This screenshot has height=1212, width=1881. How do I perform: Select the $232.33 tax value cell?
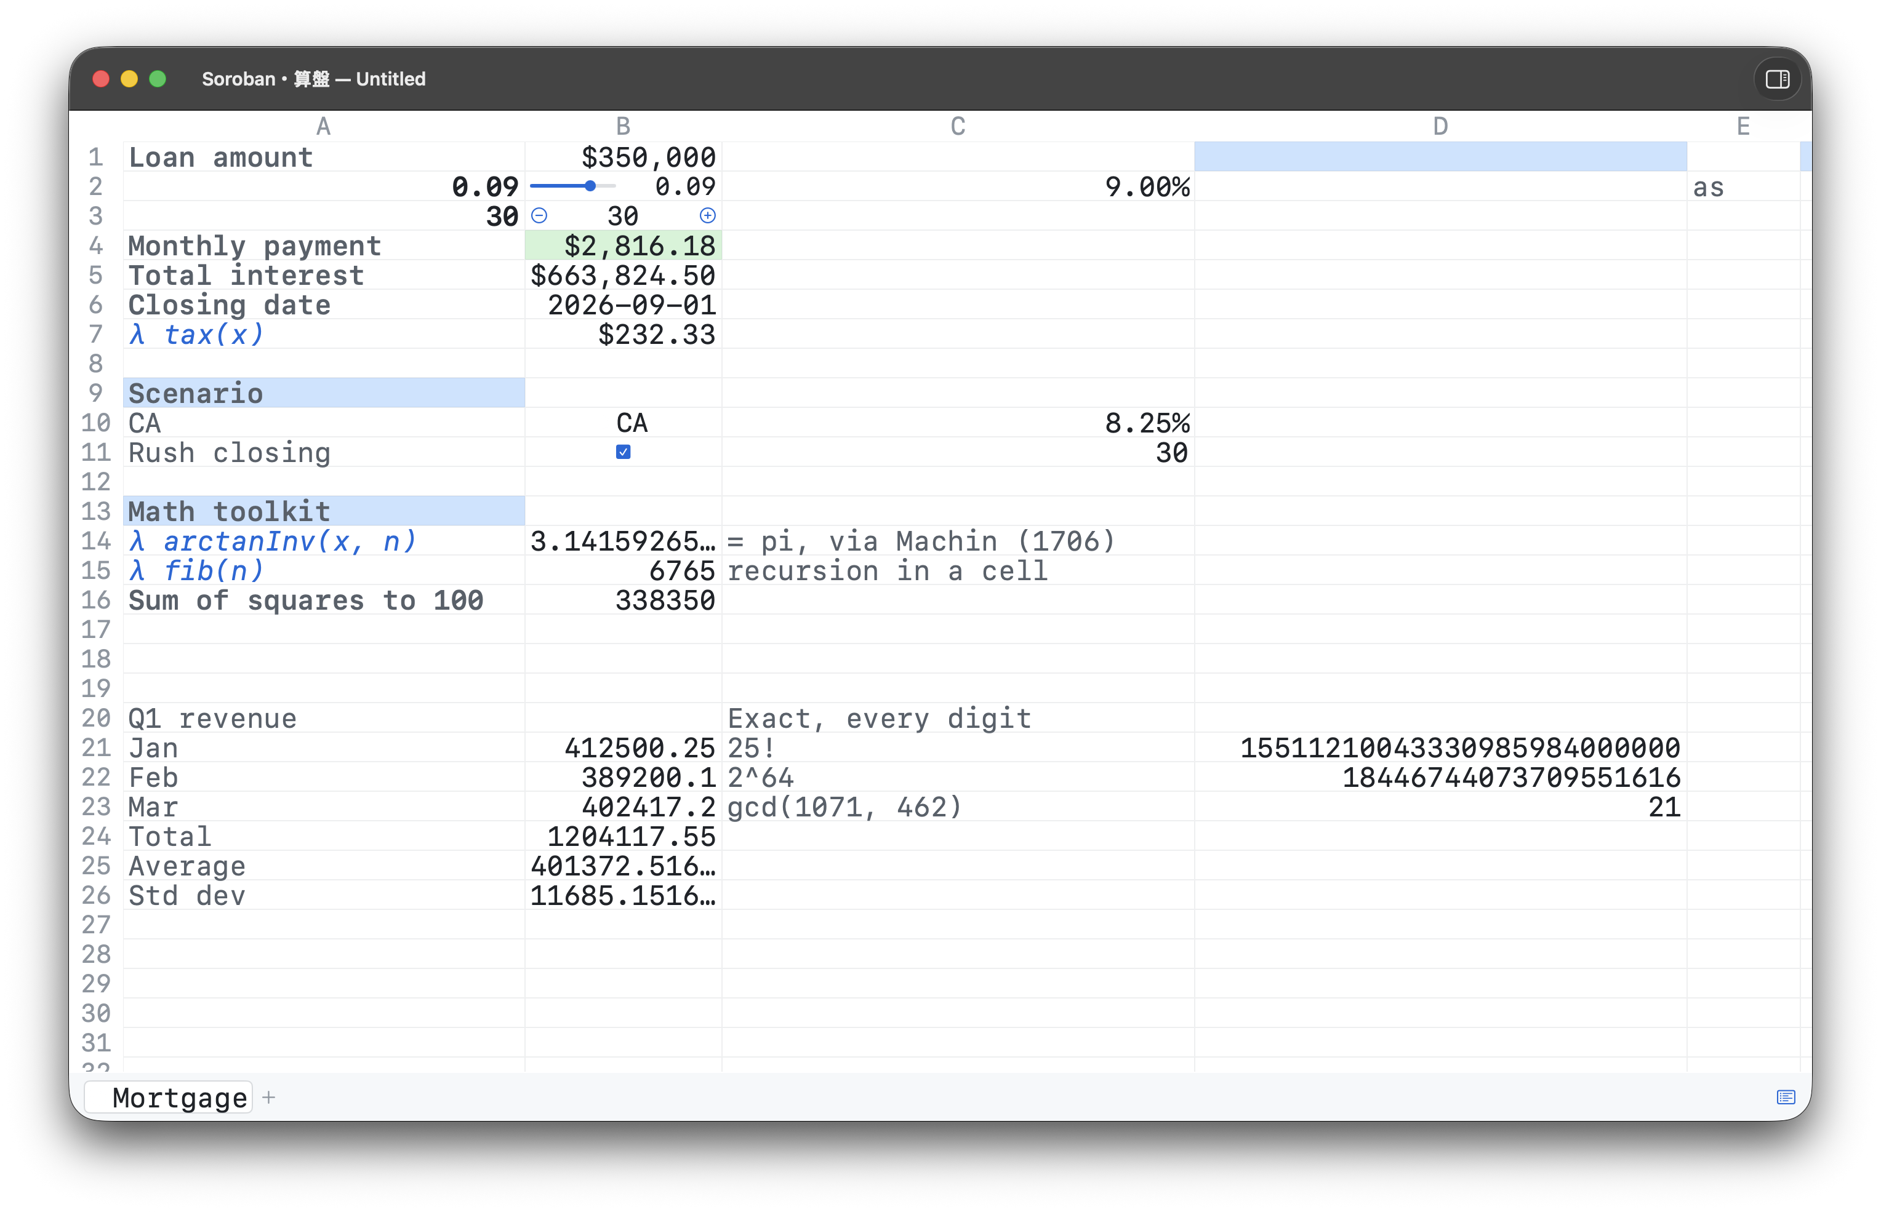click(623, 333)
